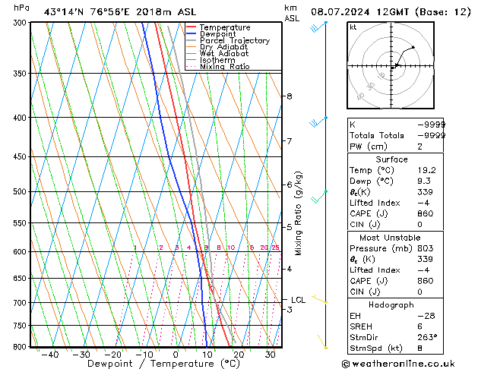Click the CAPE (J) 860 value under Surface
This screenshot has width=478, height=369.
click(426, 213)
